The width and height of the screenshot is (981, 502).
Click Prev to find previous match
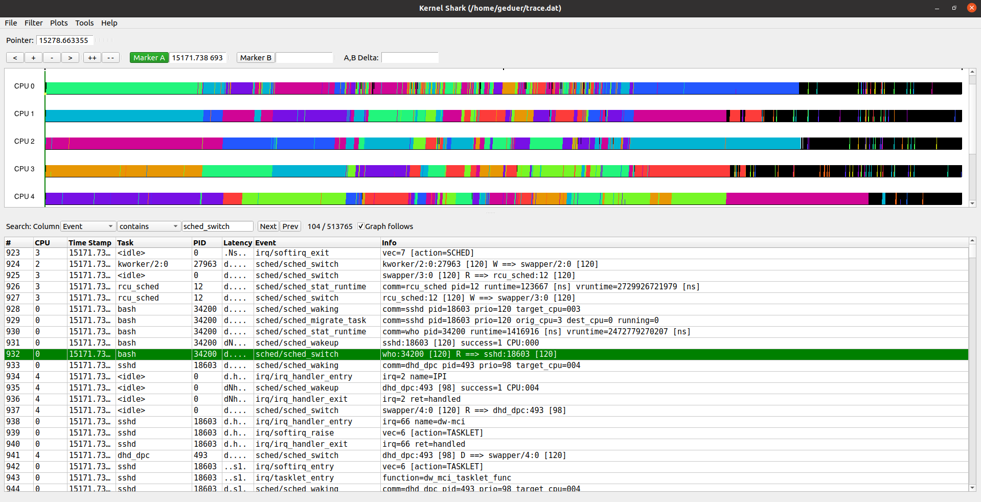[290, 226]
